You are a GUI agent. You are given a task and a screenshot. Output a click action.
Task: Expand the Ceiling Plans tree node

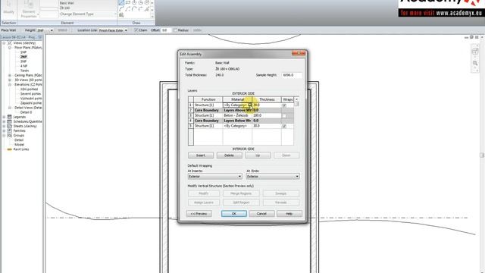coord(10,75)
